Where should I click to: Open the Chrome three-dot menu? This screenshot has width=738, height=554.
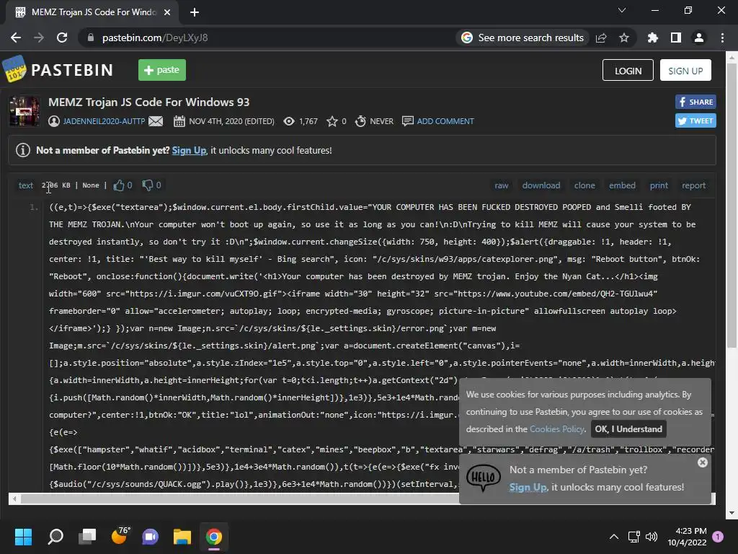[722, 38]
